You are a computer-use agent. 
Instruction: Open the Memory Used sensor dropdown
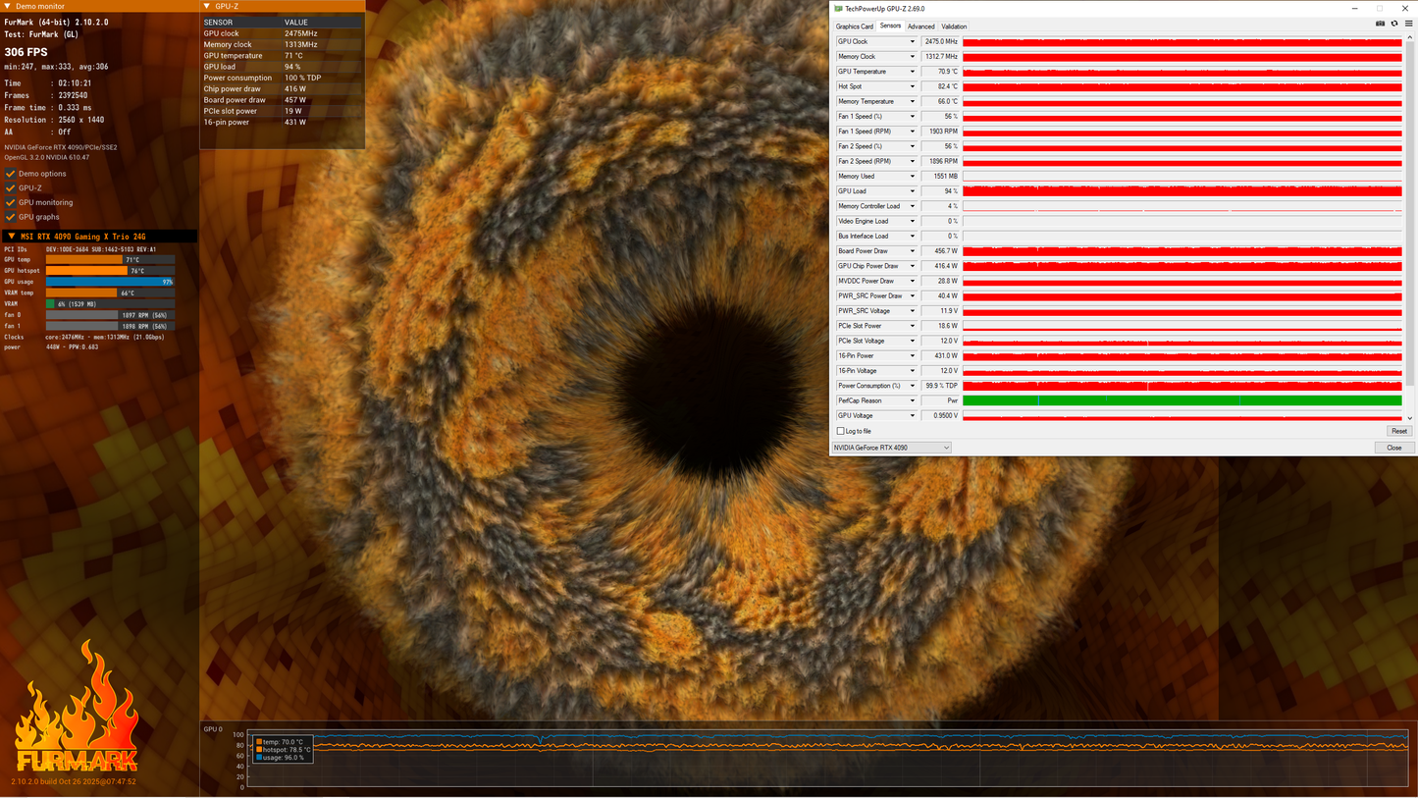pos(913,177)
